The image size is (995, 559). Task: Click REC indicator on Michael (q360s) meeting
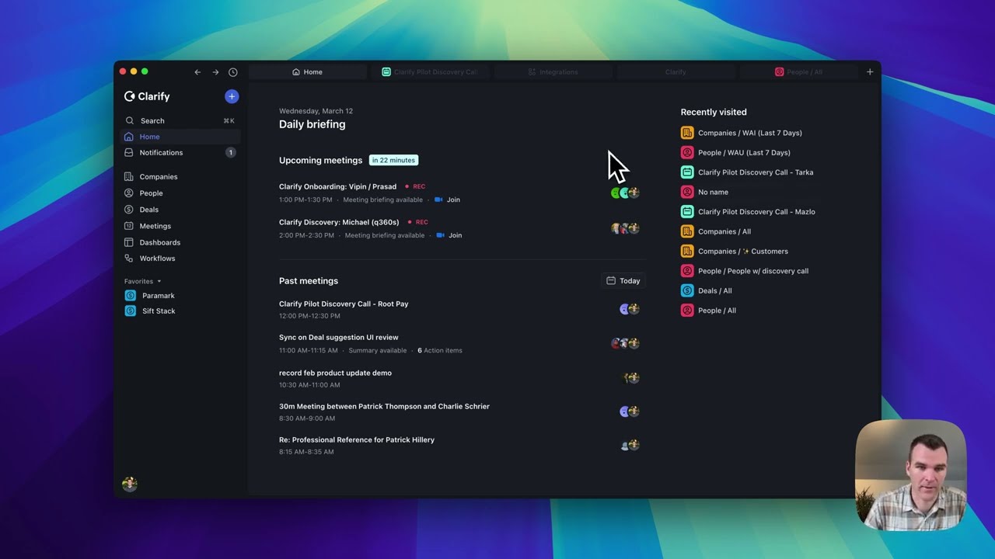(x=419, y=223)
